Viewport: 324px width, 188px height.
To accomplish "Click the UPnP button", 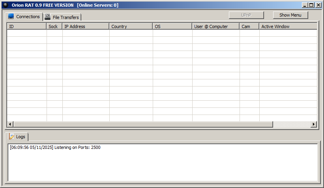I will point(246,15).
